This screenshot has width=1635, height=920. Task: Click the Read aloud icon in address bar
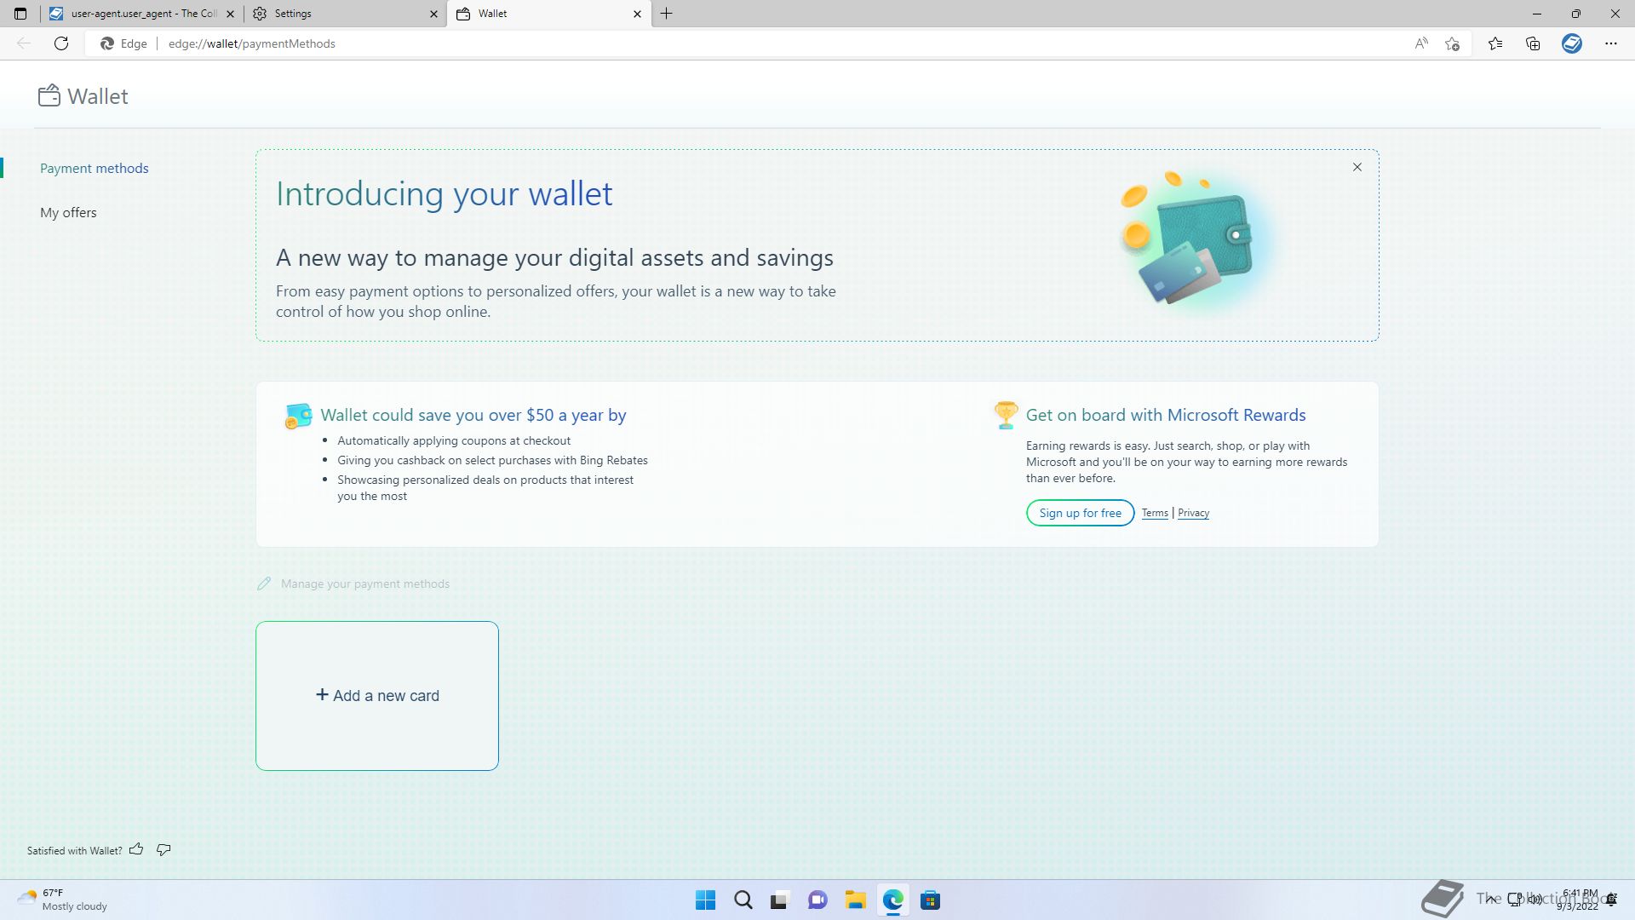(x=1420, y=43)
